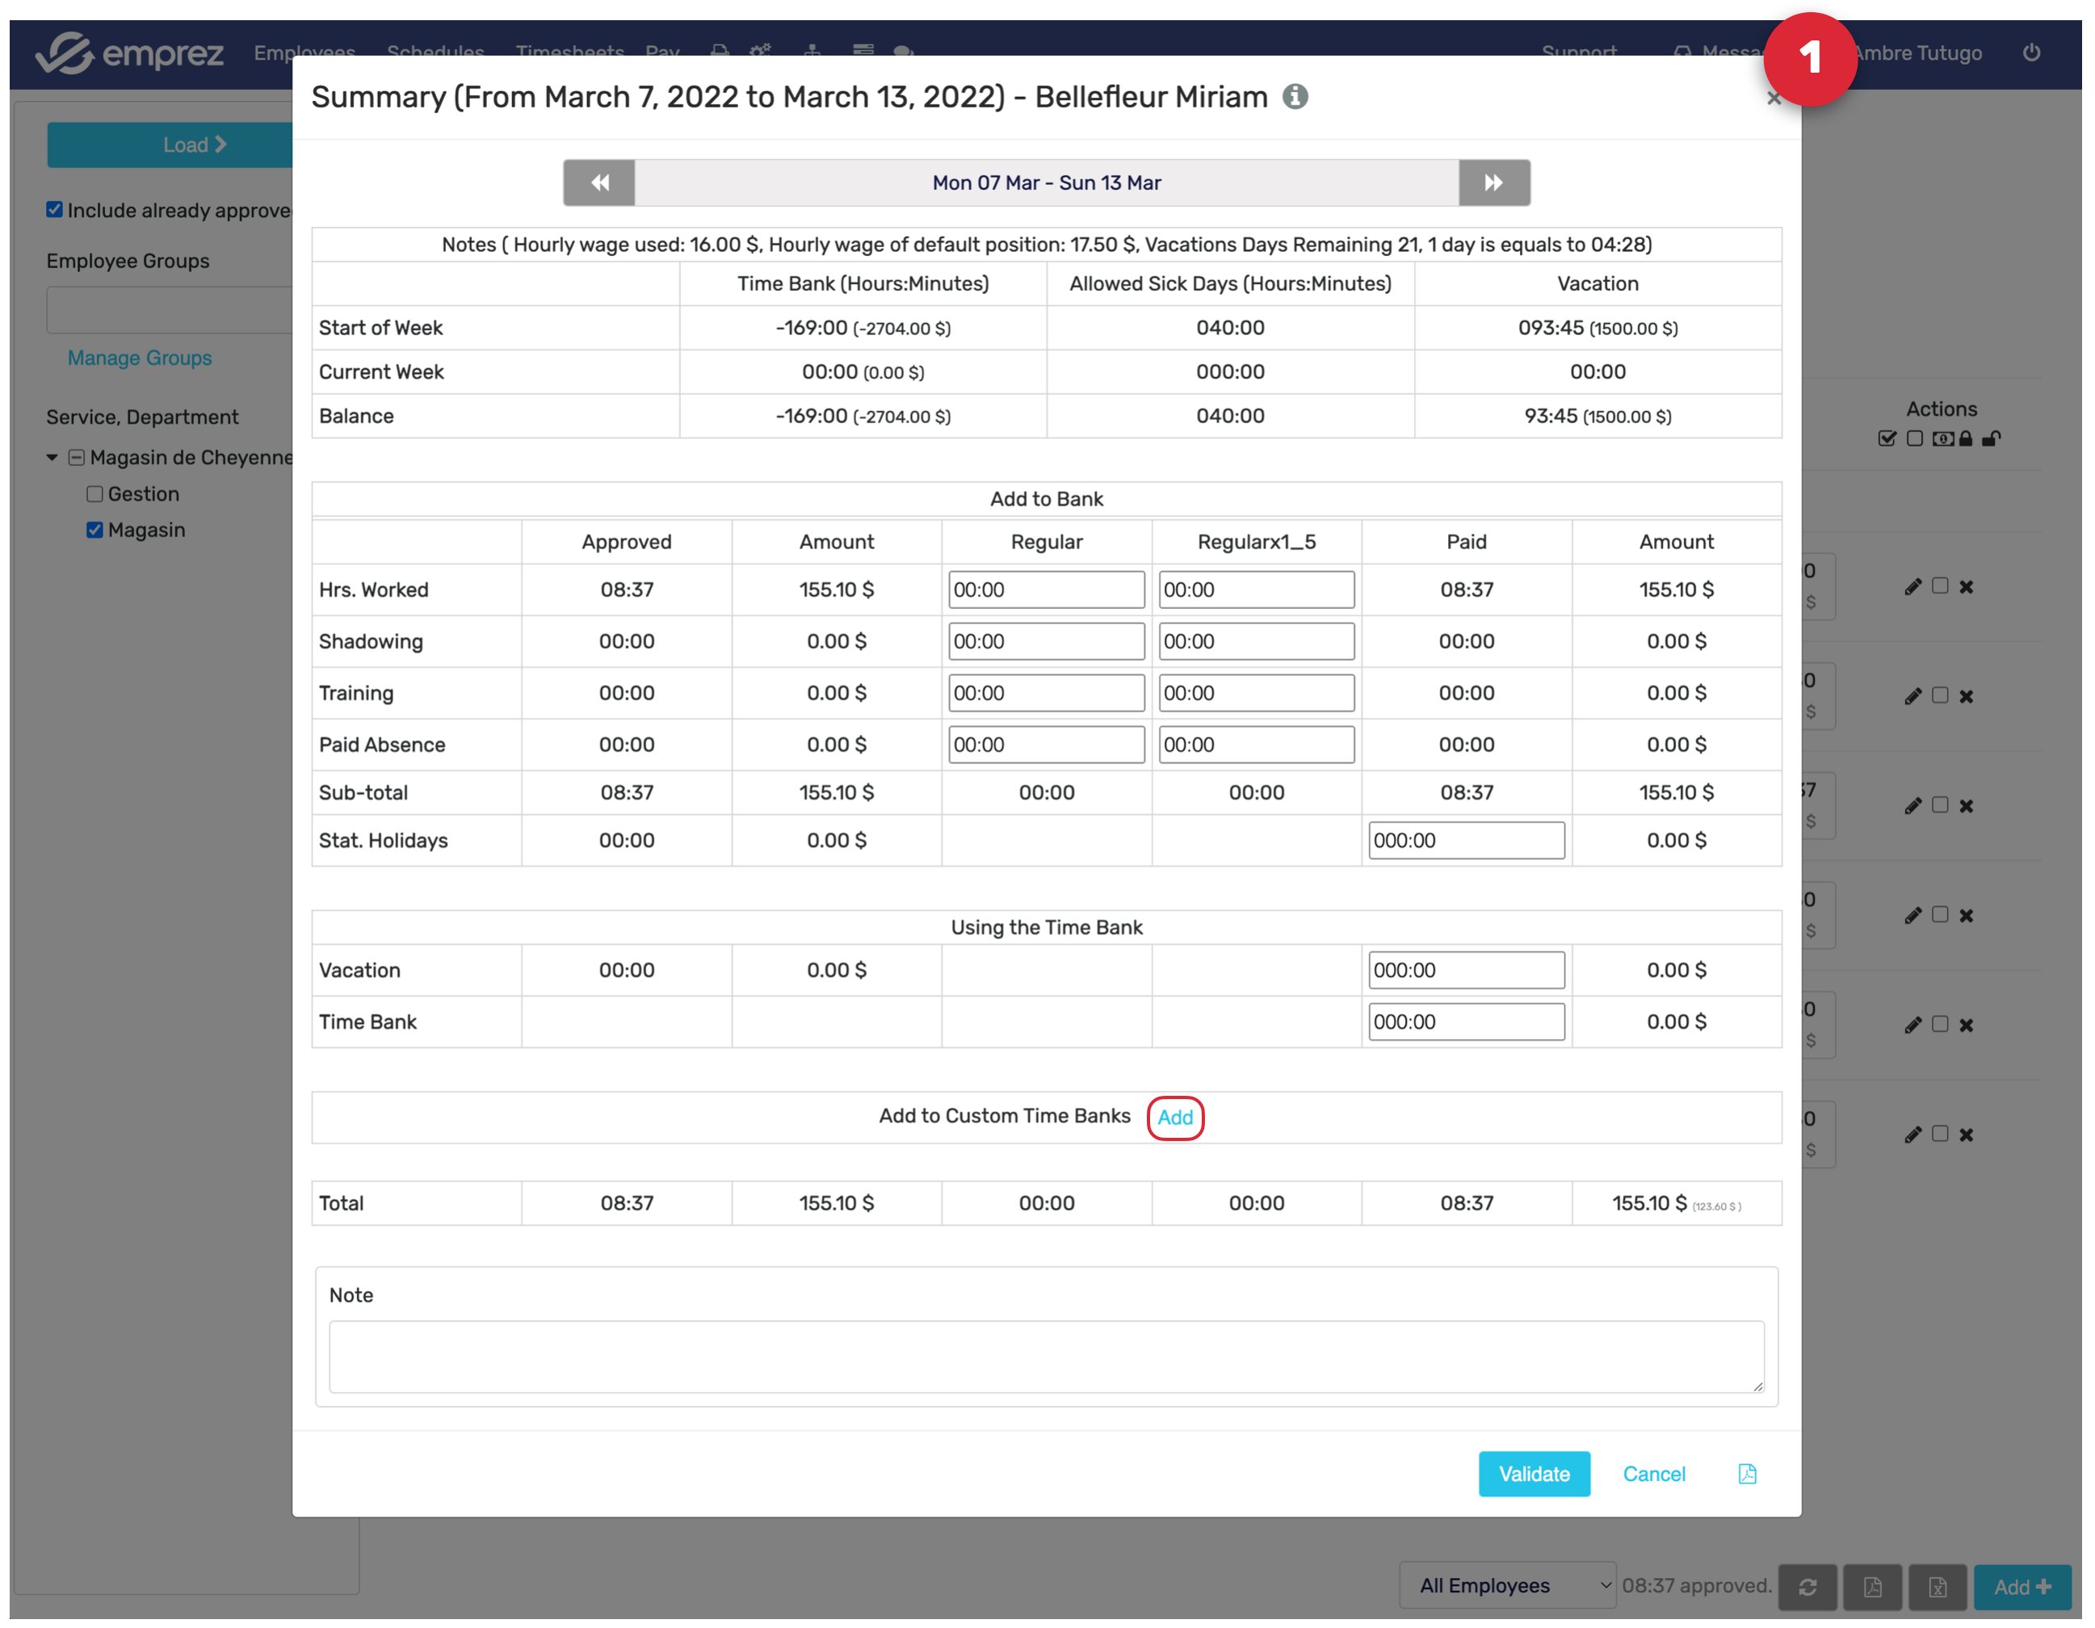Click the unlock icon under Actions
2095x1628 pixels.
(1992, 438)
